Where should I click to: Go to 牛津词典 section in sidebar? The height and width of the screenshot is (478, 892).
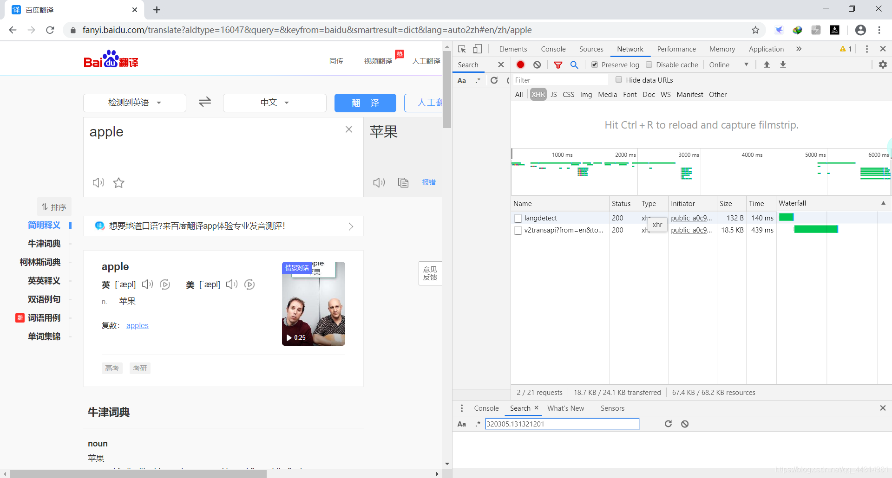tap(44, 244)
